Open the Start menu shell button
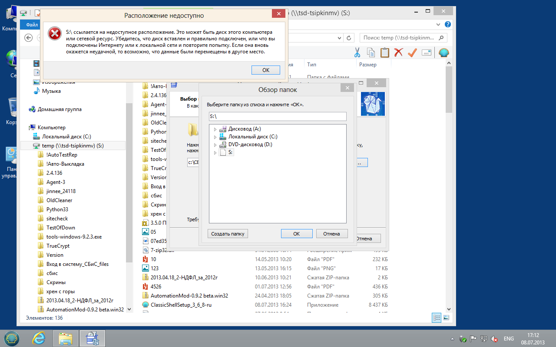The width and height of the screenshot is (556, 347). pyautogui.click(x=12, y=338)
